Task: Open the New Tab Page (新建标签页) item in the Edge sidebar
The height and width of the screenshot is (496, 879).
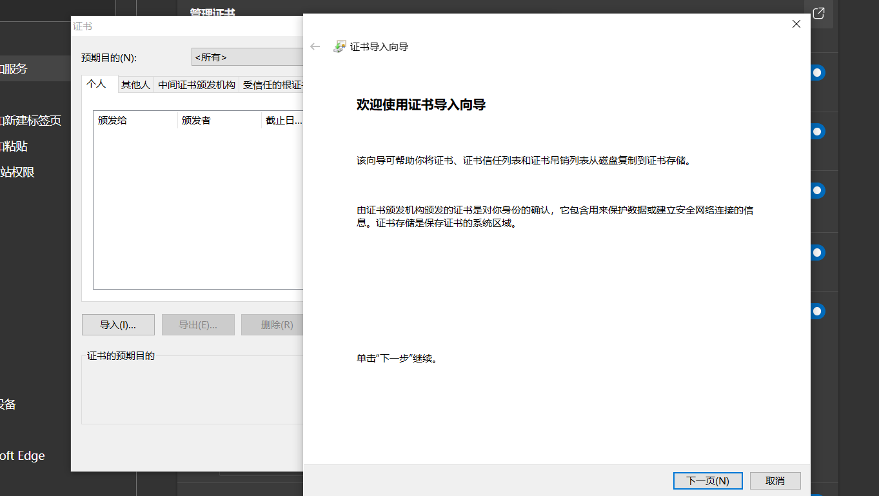Action: (x=31, y=120)
